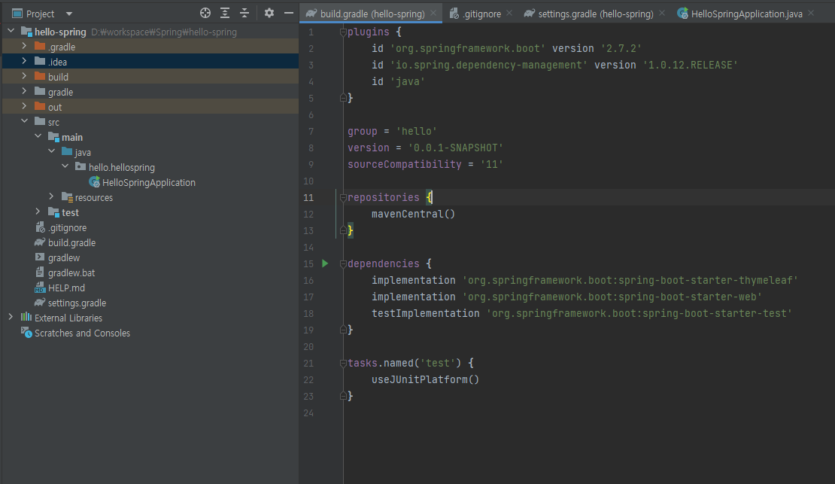Select the orange build folder icon
The height and width of the screenshot is (484, 835).
point(40,76)
